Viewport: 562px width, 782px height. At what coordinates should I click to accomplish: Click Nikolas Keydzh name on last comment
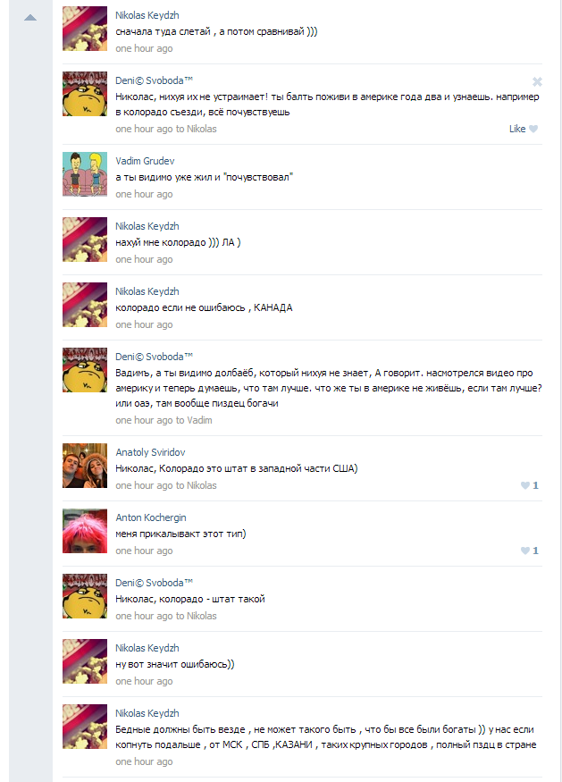(147, 713)
